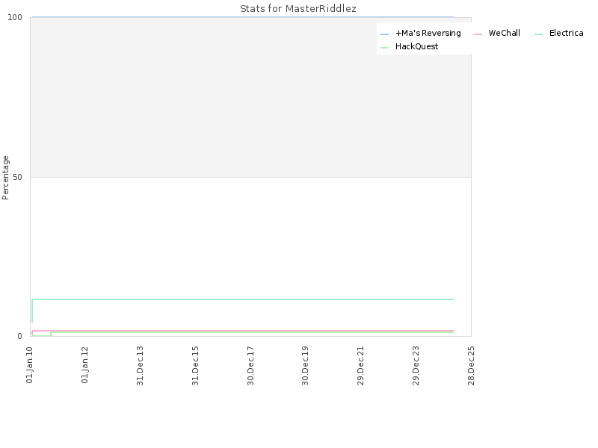Viewport: 598px width, 448px height.
Task: Click the 100 y-axis tick label
Action: coord(15,17)
